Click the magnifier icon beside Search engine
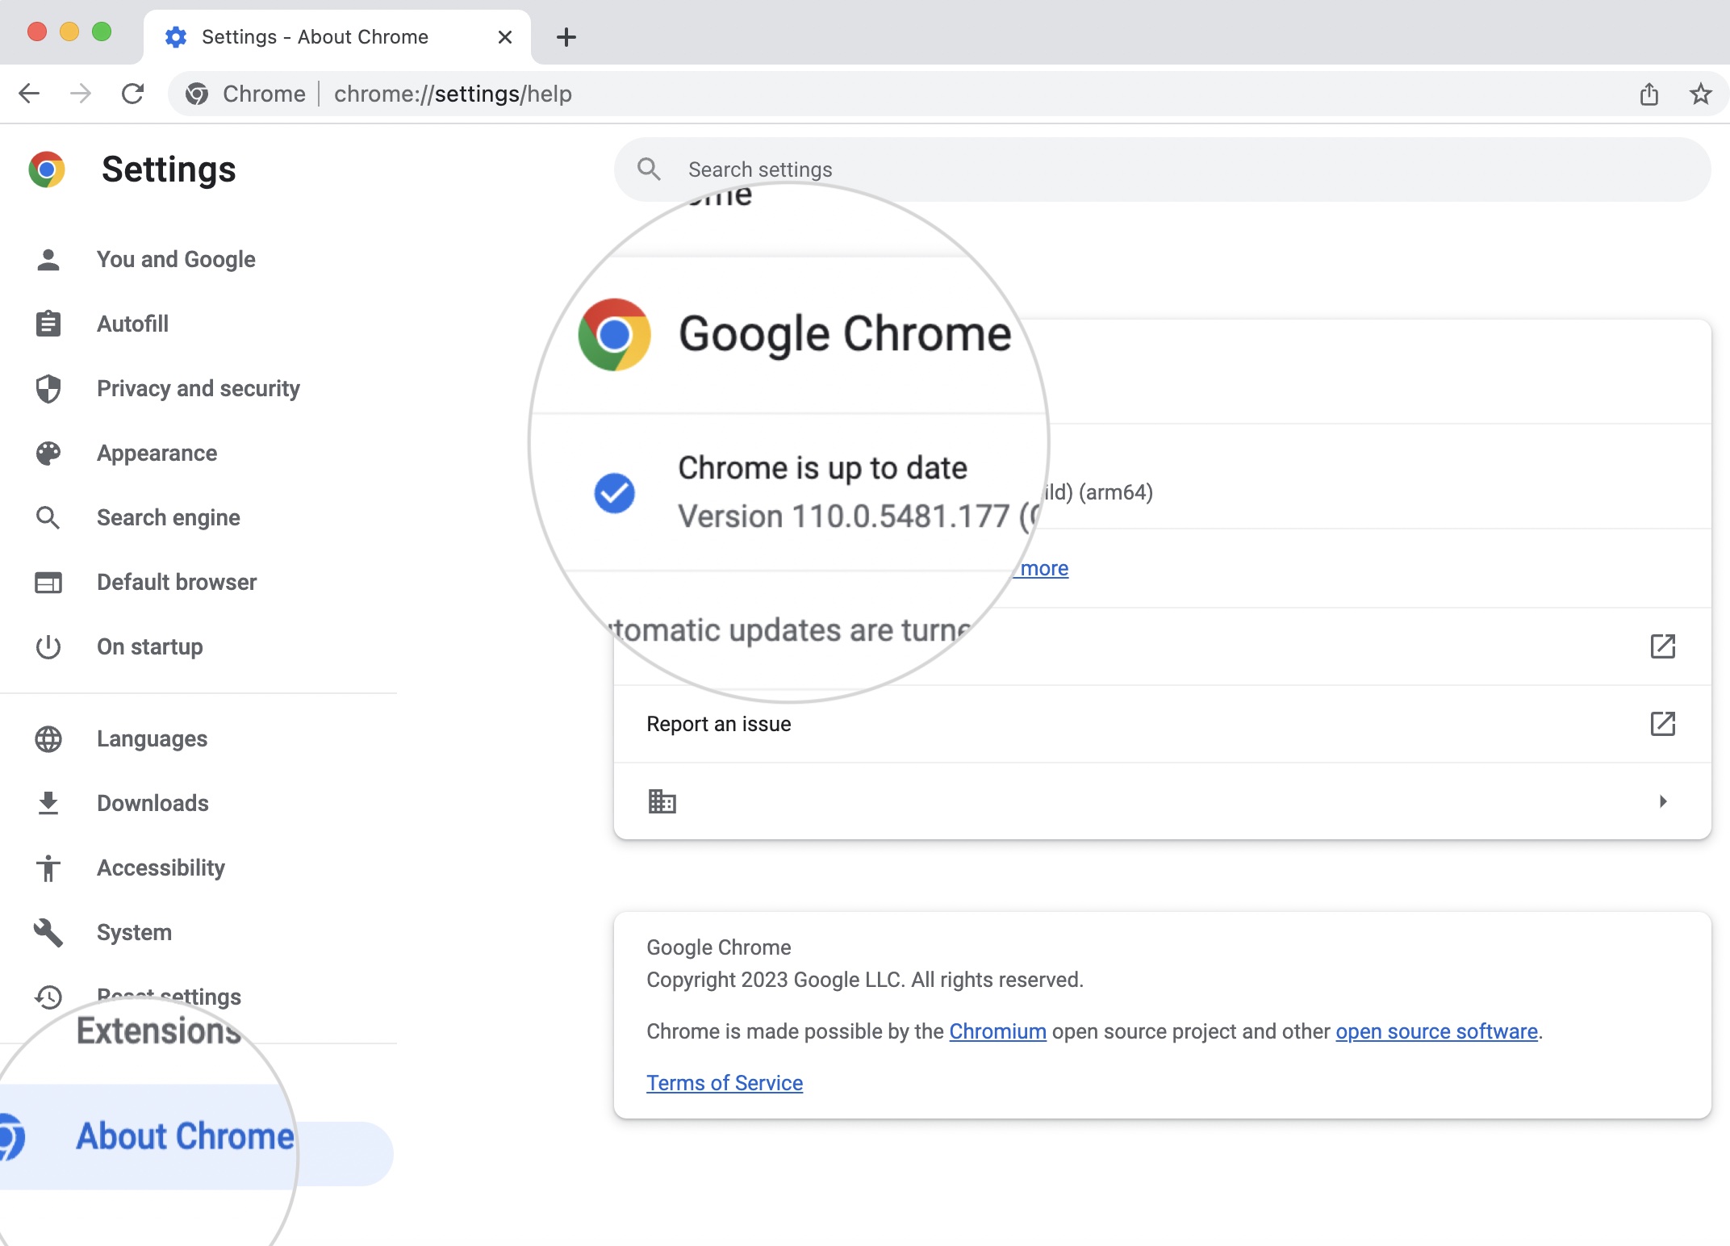 click(x=48, y=517)
